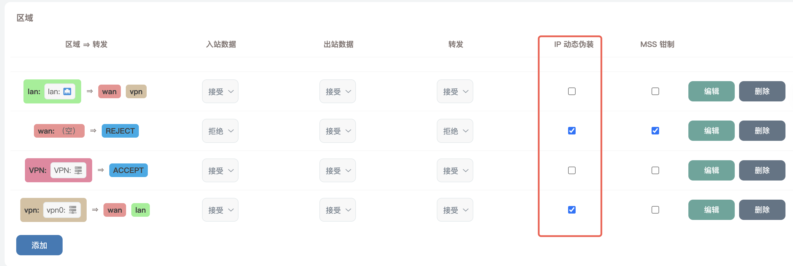Click the green lan forwarding tag
This screenshot has height=266, width=793.
click(140, 210)
